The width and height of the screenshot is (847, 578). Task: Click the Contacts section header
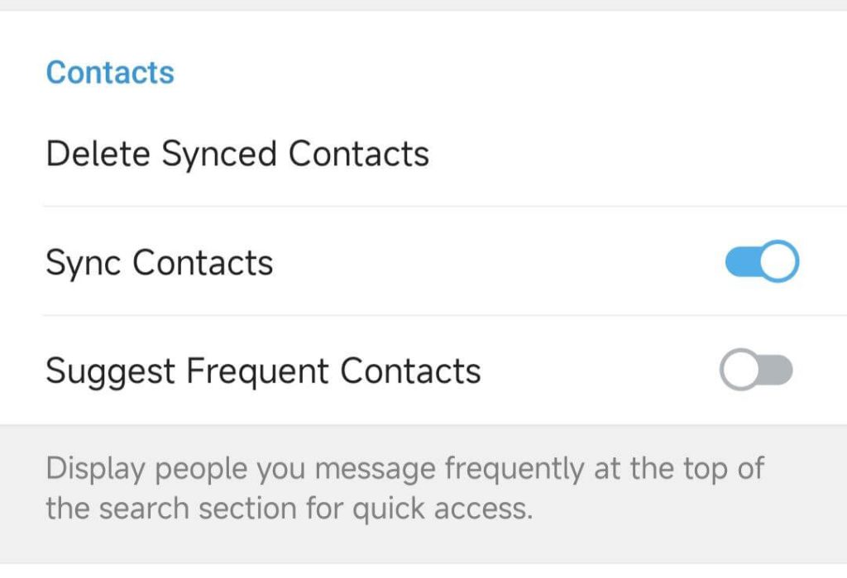coord(110,73)
